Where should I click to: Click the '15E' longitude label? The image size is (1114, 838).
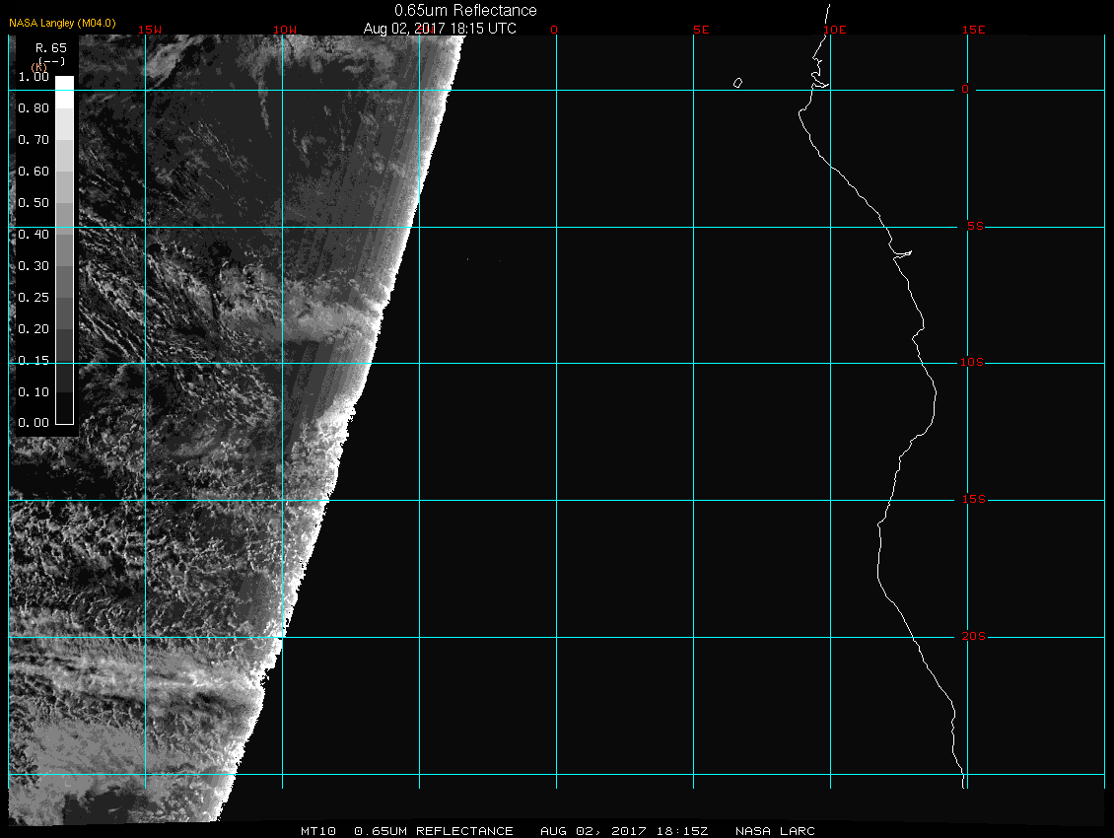pos(973,30)
